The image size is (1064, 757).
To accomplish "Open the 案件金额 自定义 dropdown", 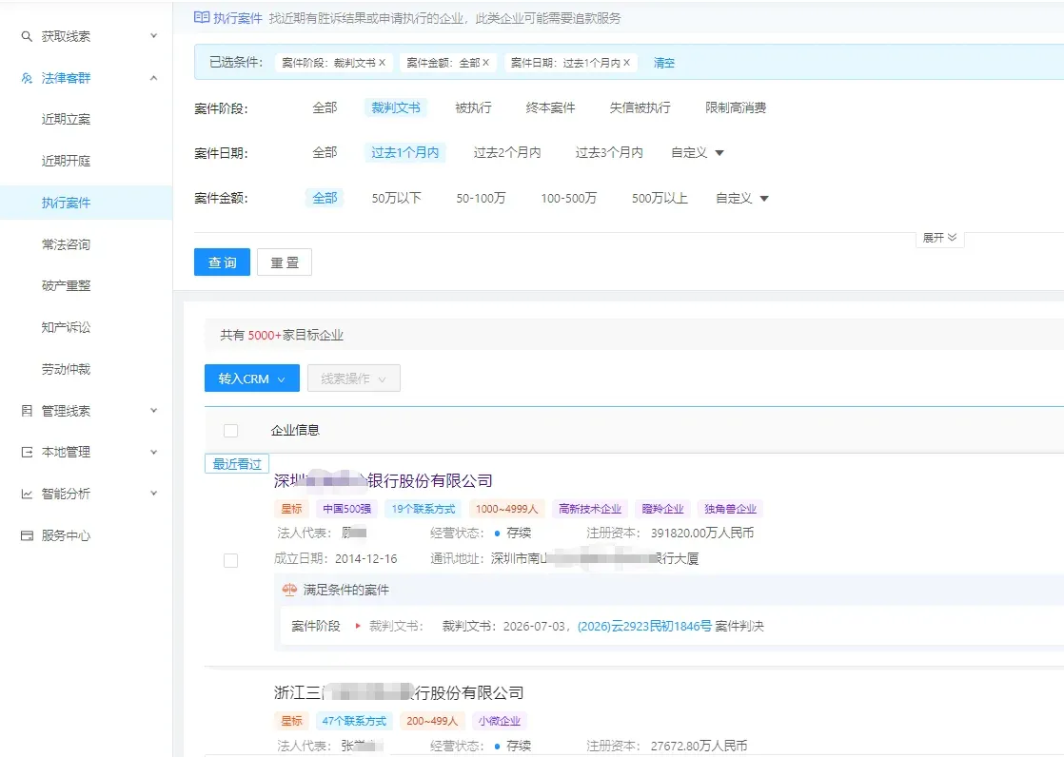I will click(x=741, y=198).
